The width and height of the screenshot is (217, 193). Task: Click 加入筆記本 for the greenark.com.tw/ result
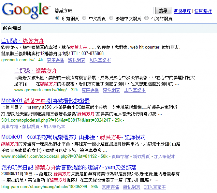pyautogui.click(x=100, y=60)
